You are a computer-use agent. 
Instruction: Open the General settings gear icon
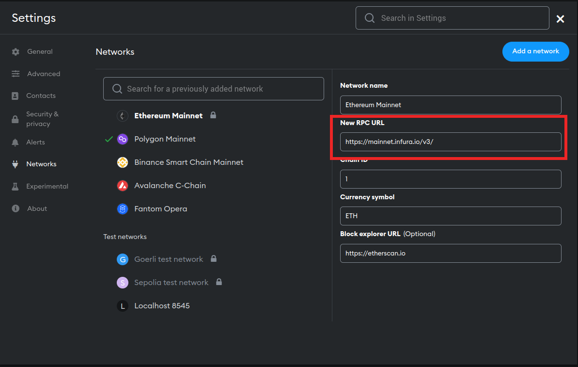coord(15,51)
